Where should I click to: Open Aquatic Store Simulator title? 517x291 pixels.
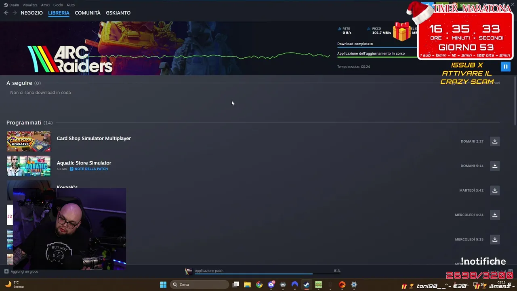84,163
